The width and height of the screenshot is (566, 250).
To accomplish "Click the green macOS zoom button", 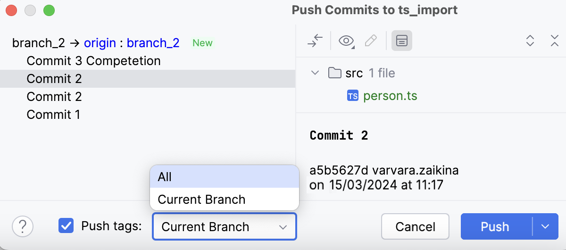I will [49, 10].
